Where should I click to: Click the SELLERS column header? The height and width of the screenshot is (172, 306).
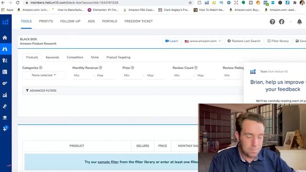pyautogui.click(x=142, y=146)
